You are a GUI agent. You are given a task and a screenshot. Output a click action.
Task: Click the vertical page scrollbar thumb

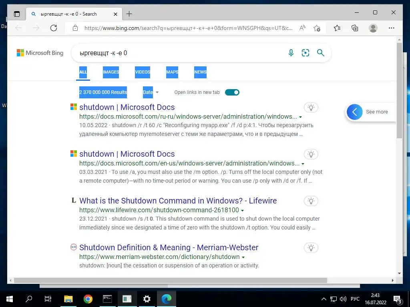point(399,90)
